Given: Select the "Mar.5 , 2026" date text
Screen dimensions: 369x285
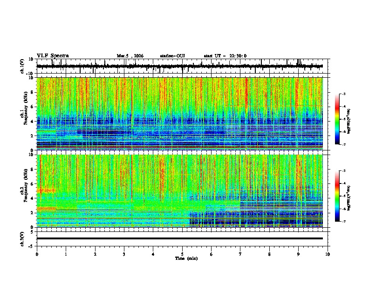Looking at the screenshot, I should pos(130,56).
